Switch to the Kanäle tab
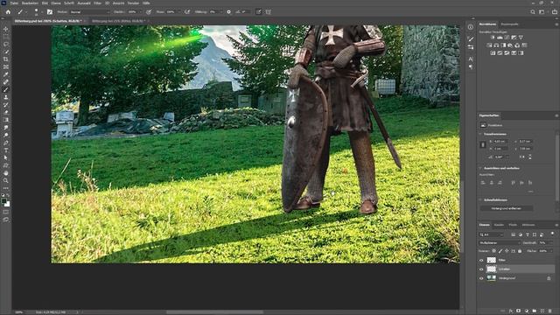This screenshot has height=315, width=560. (x=499, y=225)
